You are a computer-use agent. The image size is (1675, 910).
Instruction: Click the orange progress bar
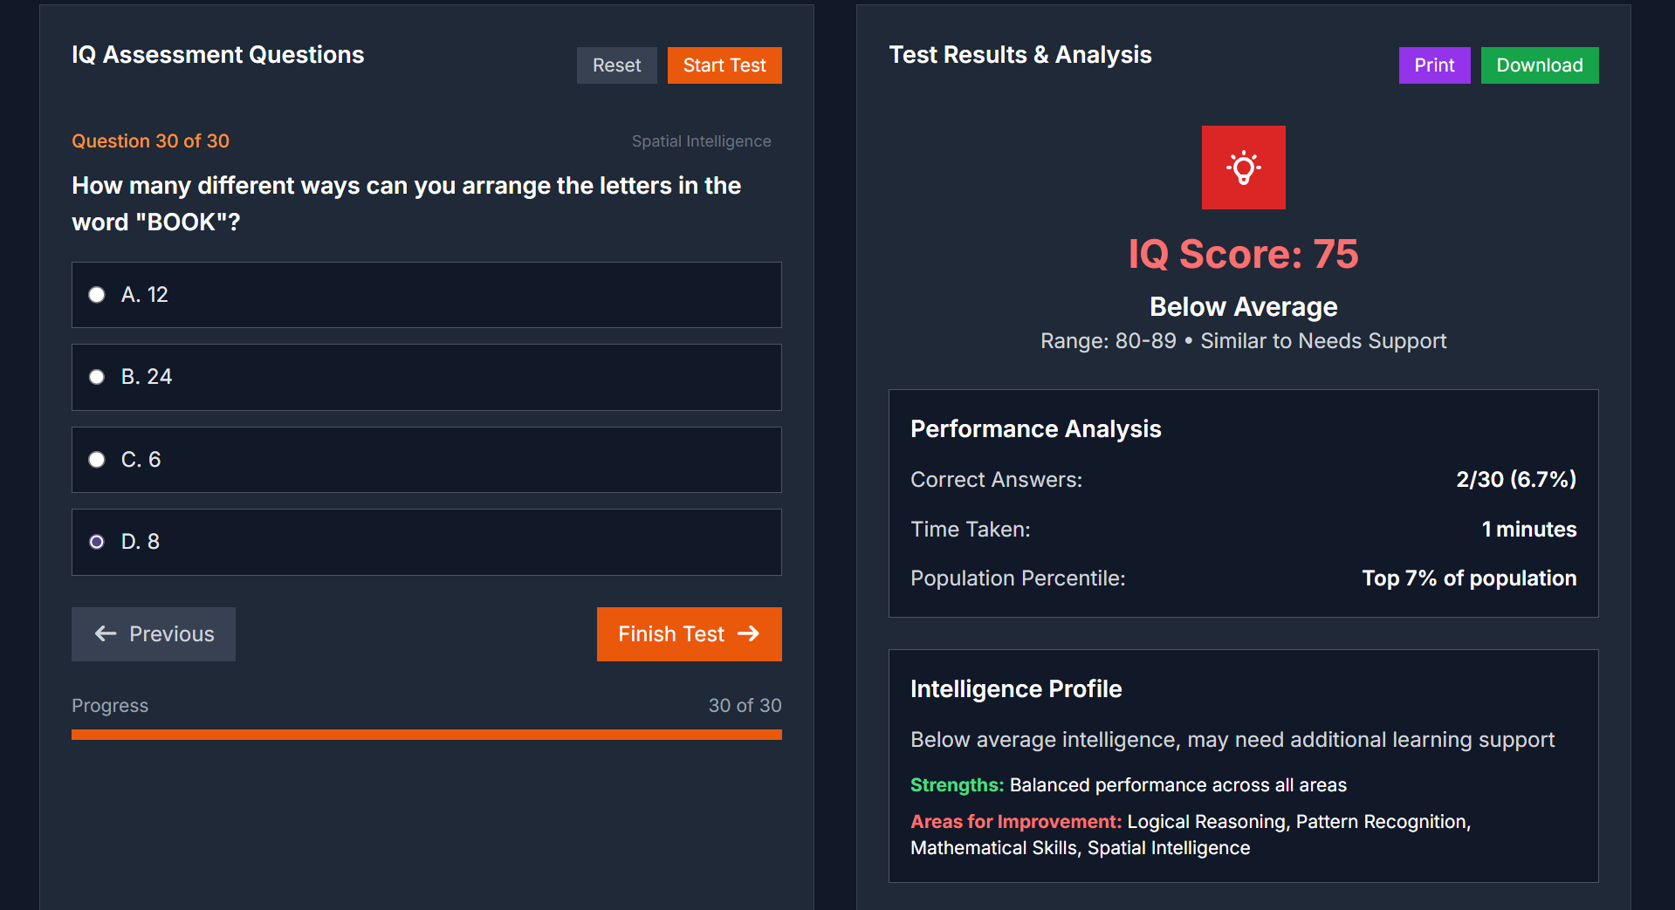(426, 735)
